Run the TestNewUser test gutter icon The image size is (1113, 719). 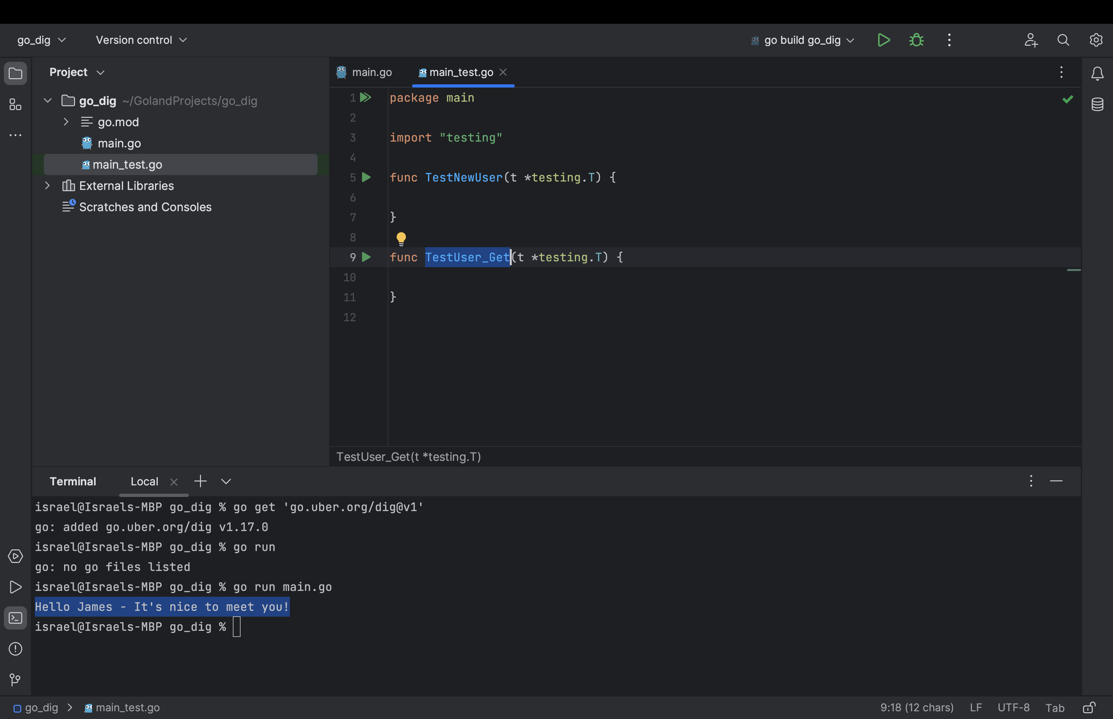[x=366, y=177]
